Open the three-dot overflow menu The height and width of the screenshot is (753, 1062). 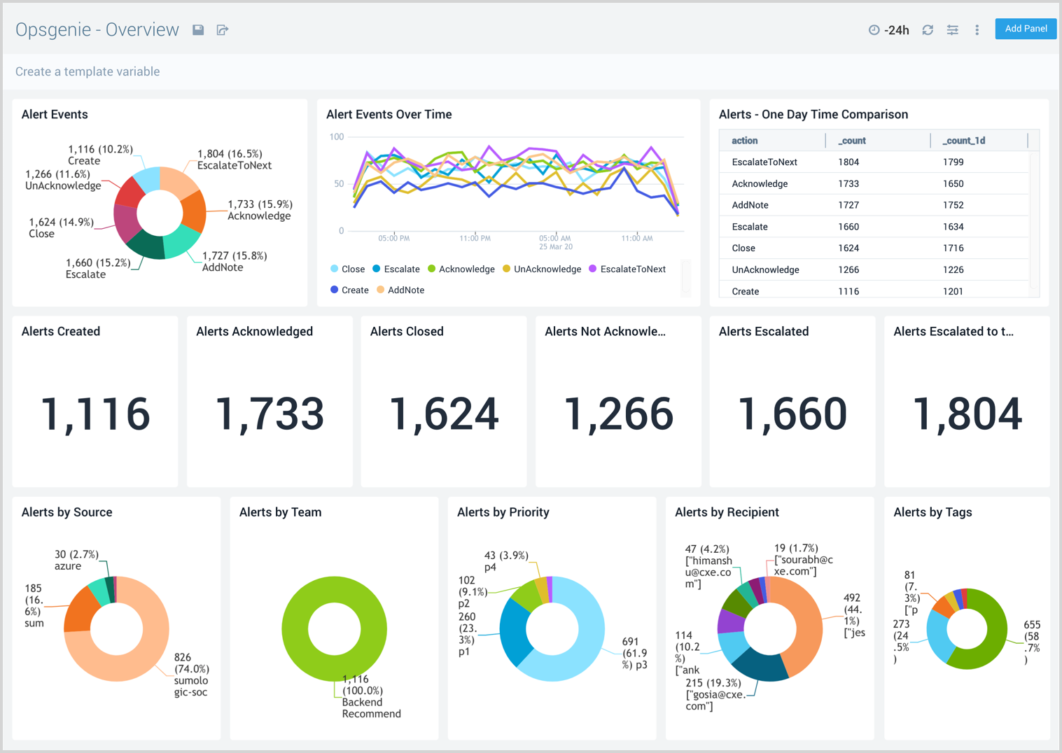(977, 29)
